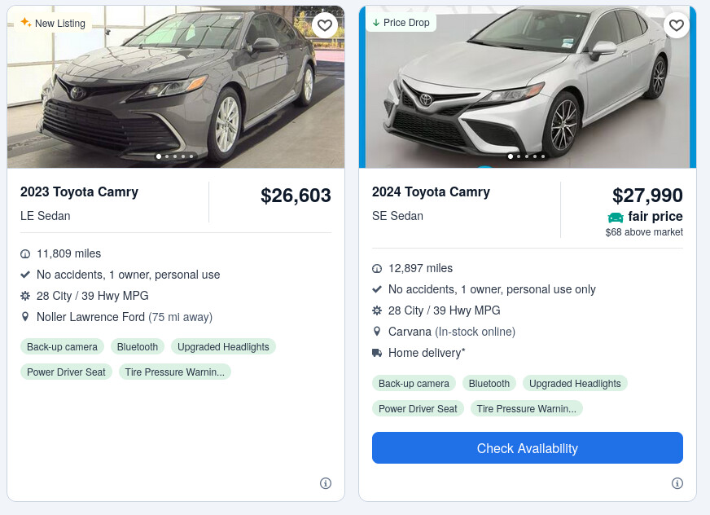
Task: Open the 2023 Toyota Camry title link
Action: tap(79, 192)
